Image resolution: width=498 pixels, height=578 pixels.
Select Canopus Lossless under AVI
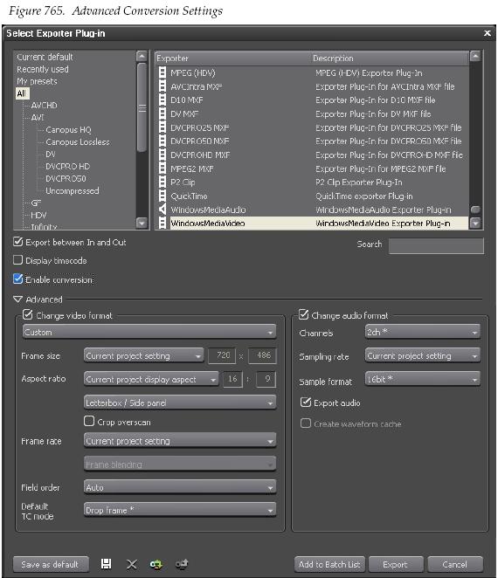pos(78,142)
